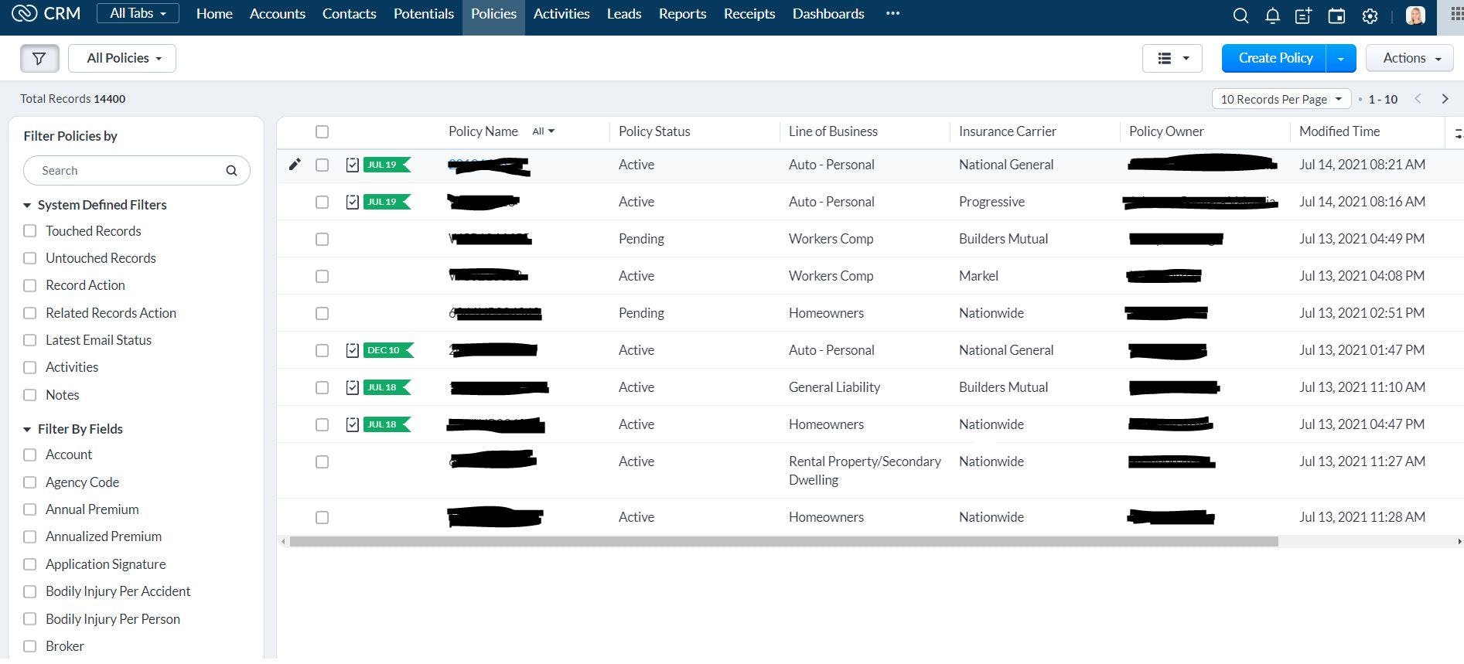This screenshot has height=664, width=1464.
Task: Click the activity icon on the Progressive row
Action: (x=353, y=202)
